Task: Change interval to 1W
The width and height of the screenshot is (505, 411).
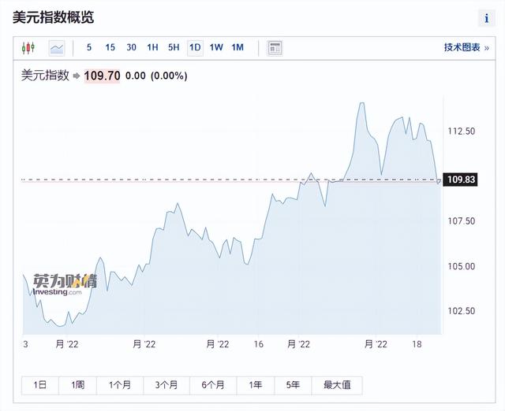Action: tap(216, 47)
